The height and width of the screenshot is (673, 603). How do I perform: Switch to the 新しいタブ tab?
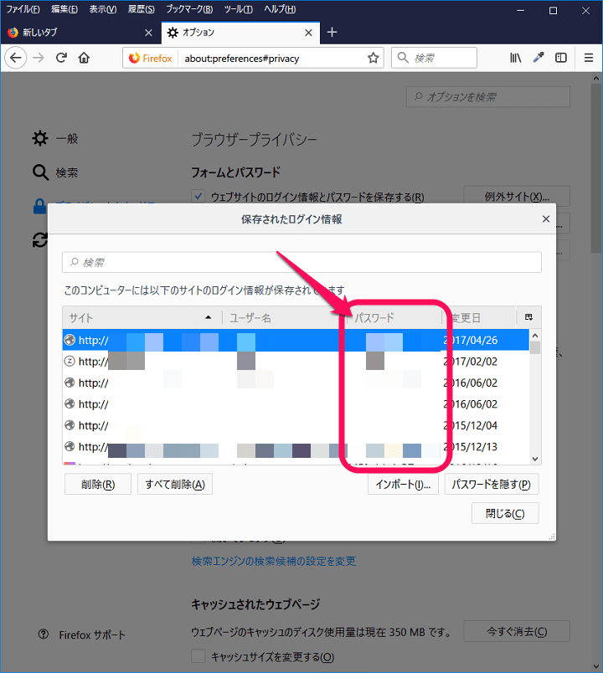point(80,33)
